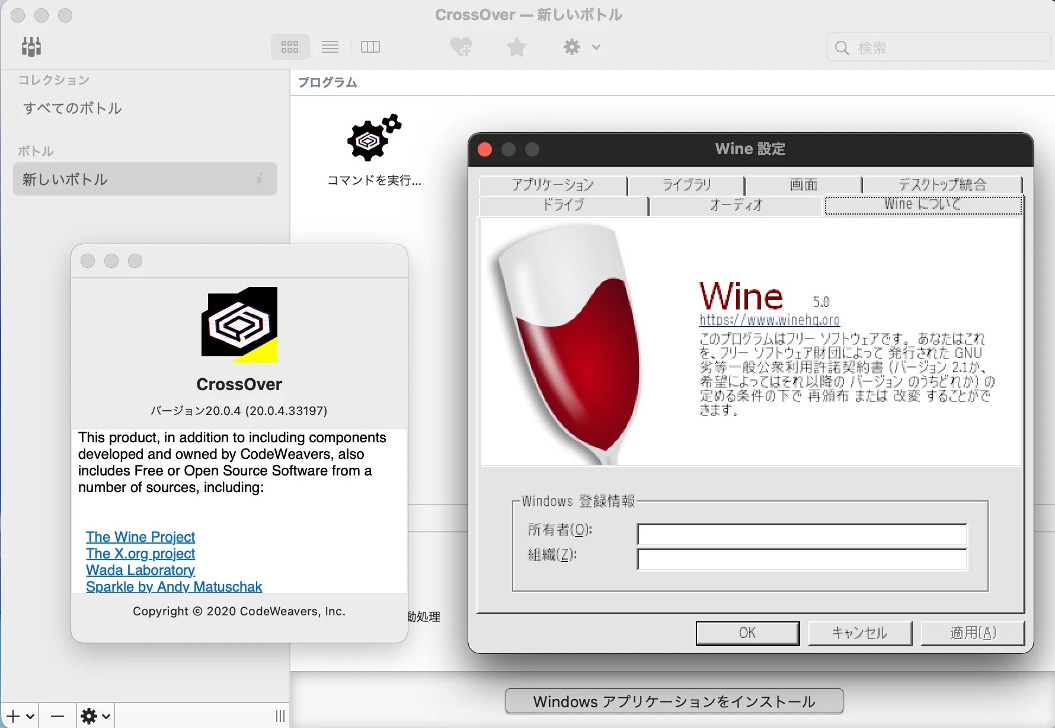The height and width of the screenshot is (728, 1055).
Task: Close the Wine 設定 window
Action: (x=485, y=149)
